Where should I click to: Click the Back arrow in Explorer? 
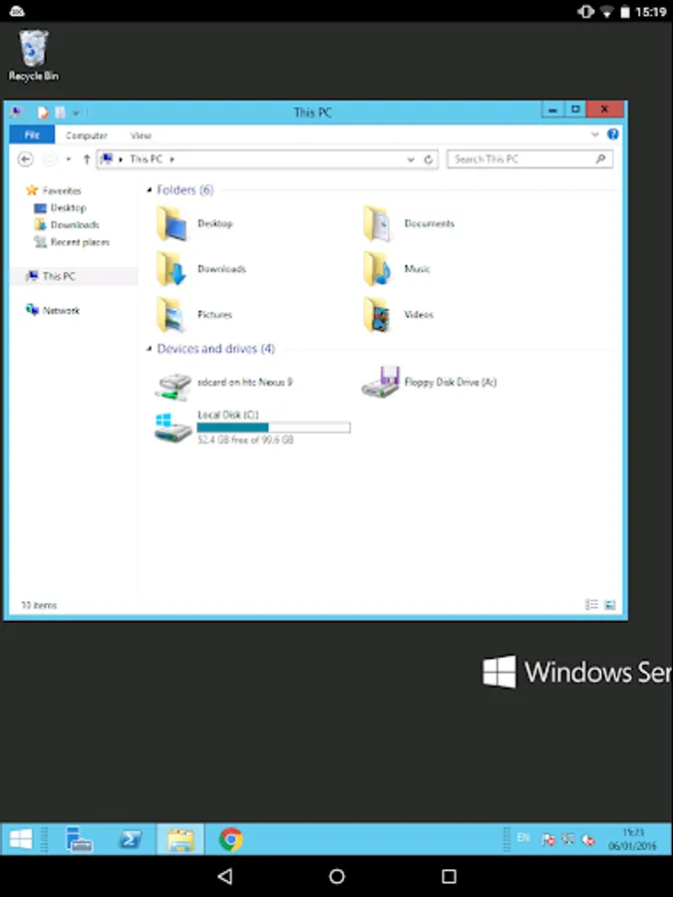click(25, 159)
